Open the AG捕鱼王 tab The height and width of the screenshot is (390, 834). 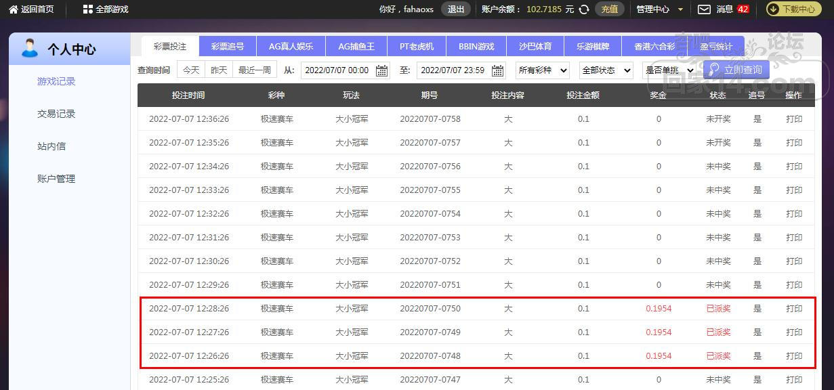[356, 47]
